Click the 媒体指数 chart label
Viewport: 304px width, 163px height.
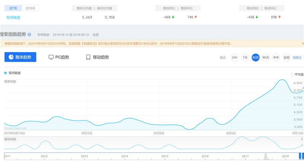point(10,139)
